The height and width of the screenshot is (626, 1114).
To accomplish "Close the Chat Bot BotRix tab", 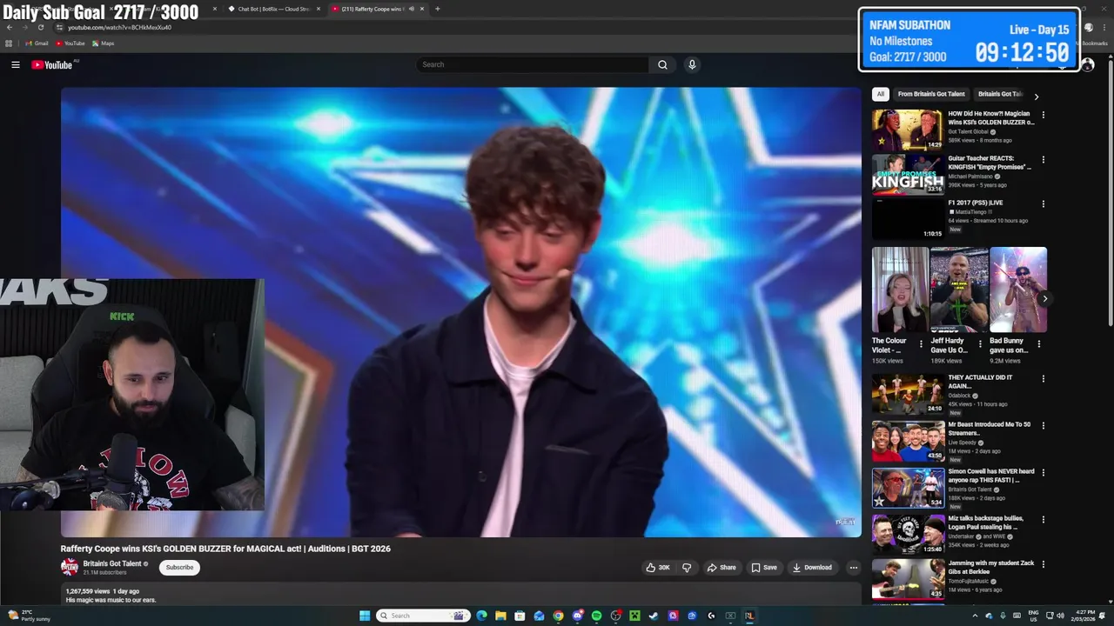I will pos(319,9).
